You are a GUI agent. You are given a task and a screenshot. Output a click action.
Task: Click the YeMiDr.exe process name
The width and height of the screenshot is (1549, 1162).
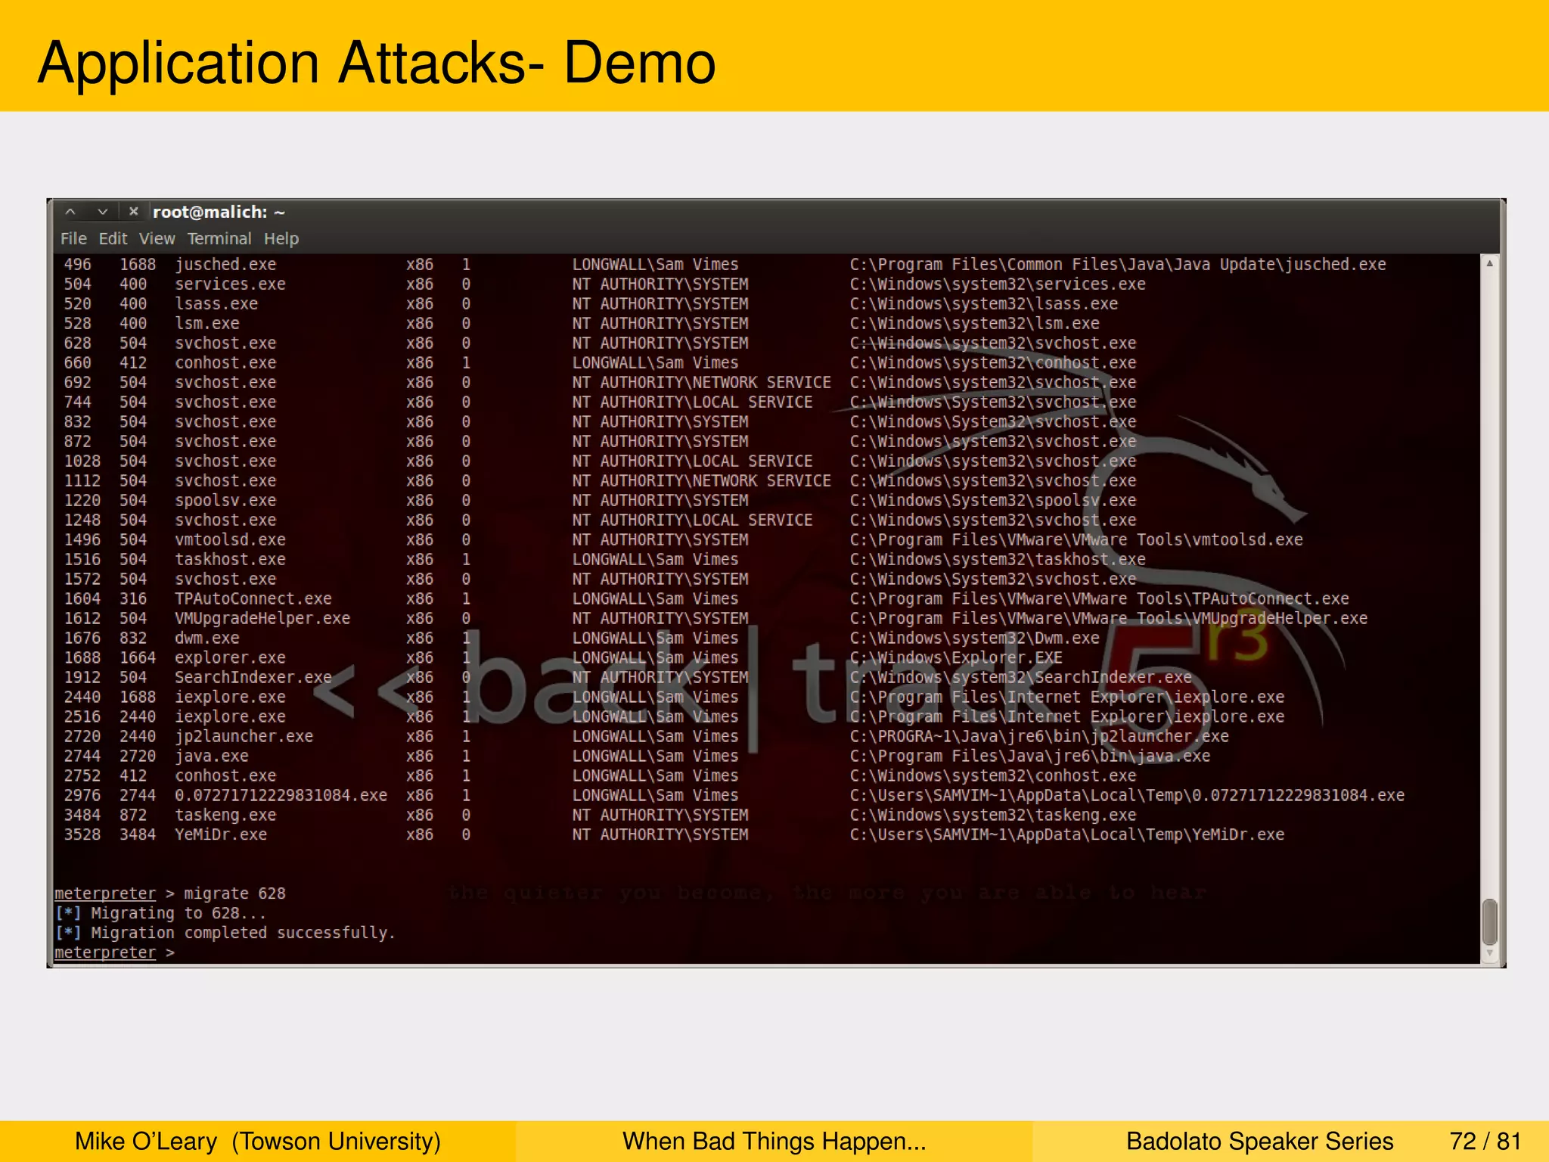point(221,835)
